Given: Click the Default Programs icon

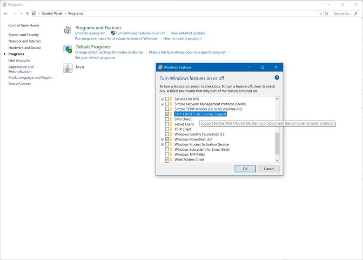Looking at the screenshot, I should tap(68, 49).
